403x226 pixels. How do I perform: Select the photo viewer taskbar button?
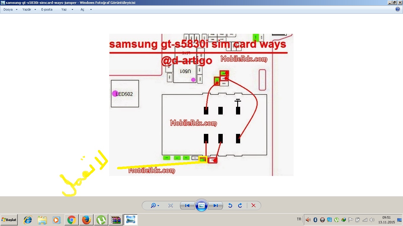[x=130, y=220]
